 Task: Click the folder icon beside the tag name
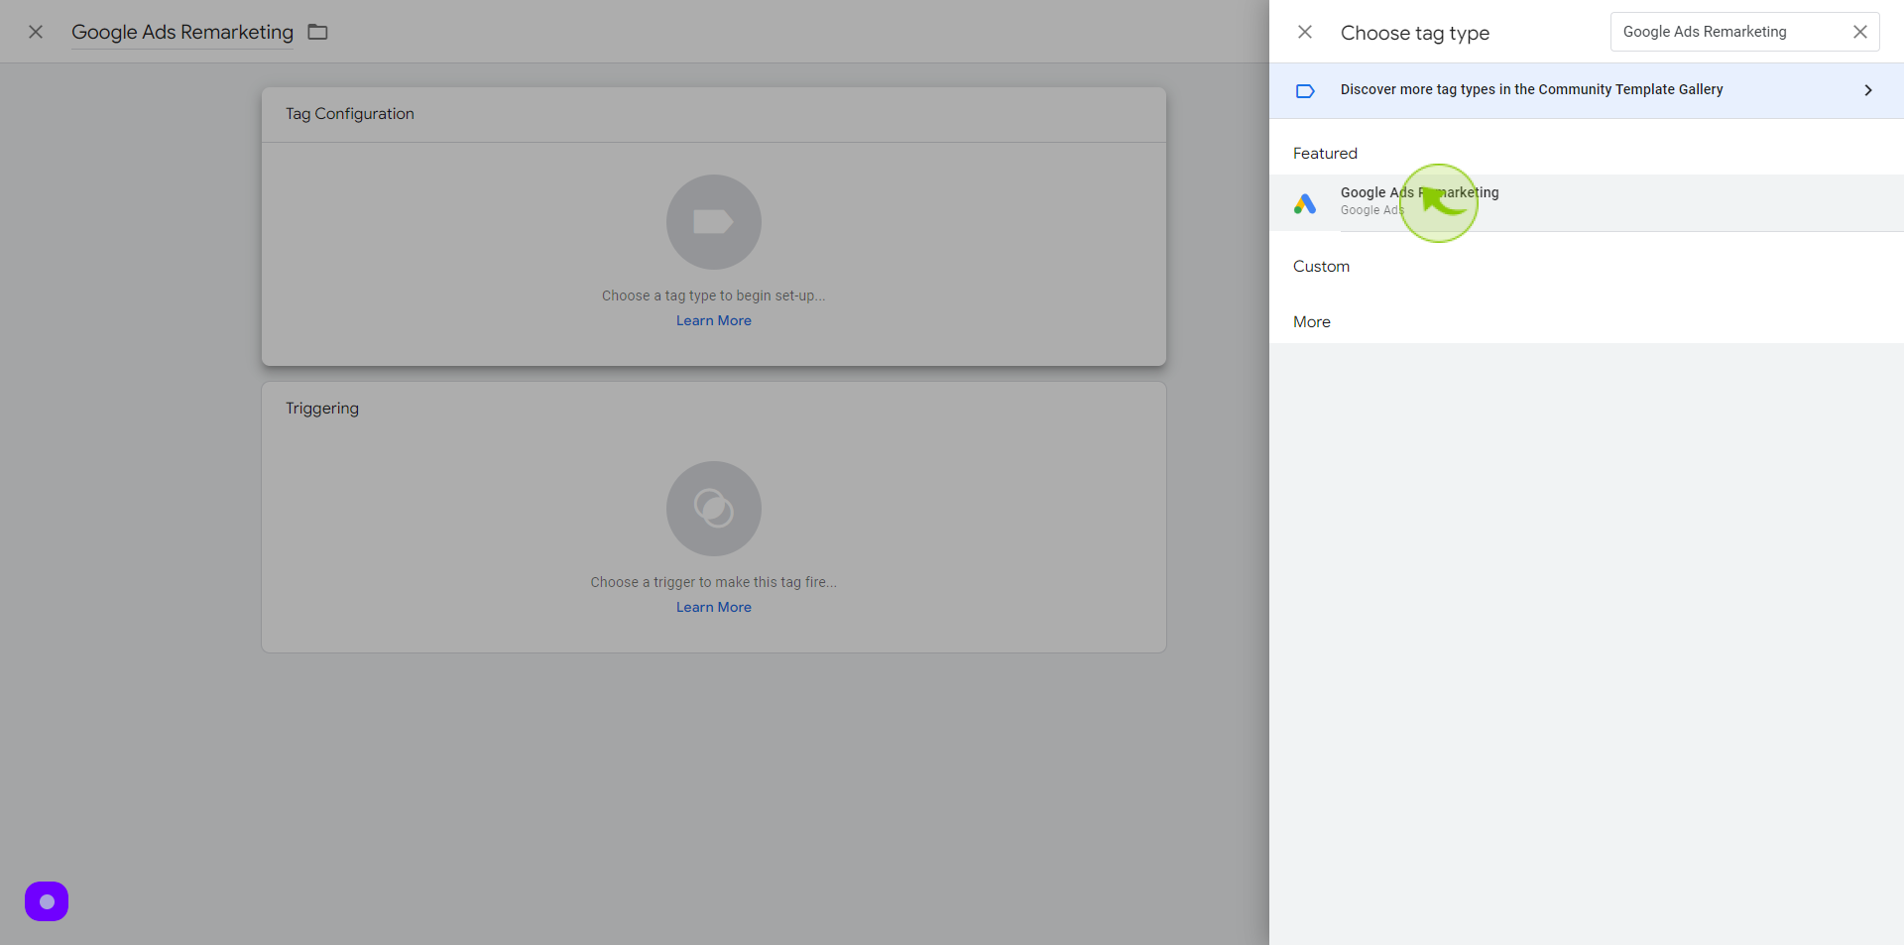[x=317, y=32]
